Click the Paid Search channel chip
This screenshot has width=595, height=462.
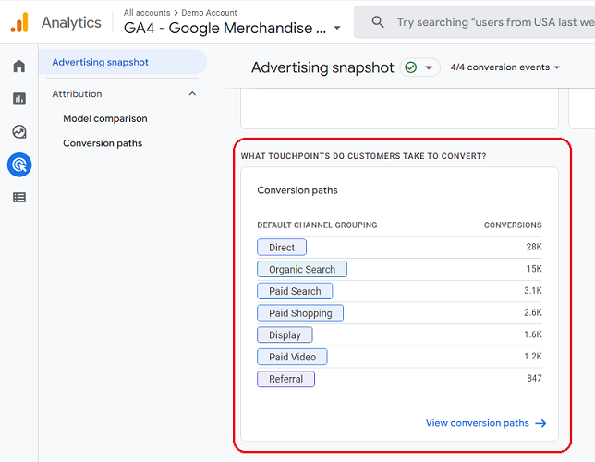point(295,291)
